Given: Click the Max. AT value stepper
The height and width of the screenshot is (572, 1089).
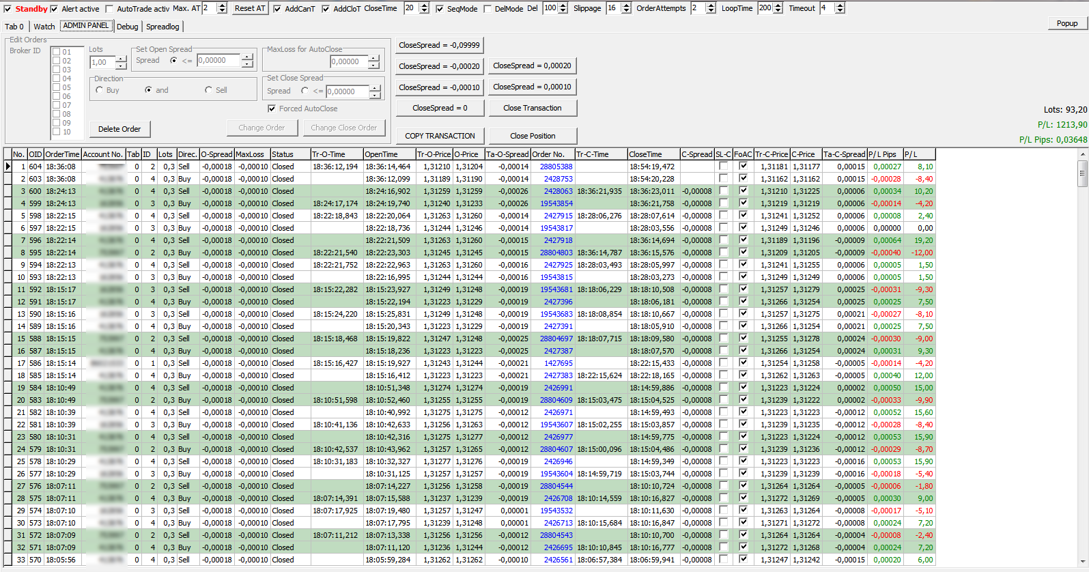Looking at the screenshot, I should point(222,8).
